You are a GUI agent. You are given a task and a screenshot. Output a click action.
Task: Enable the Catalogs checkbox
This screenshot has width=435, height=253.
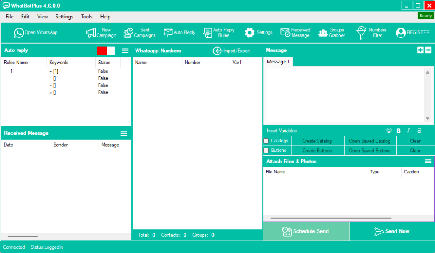tap(266, 141)
